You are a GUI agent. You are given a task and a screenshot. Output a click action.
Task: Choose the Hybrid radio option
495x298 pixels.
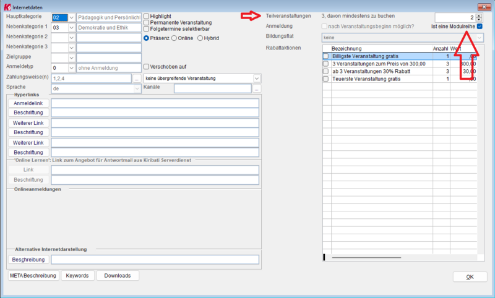(x=200, y=38)
